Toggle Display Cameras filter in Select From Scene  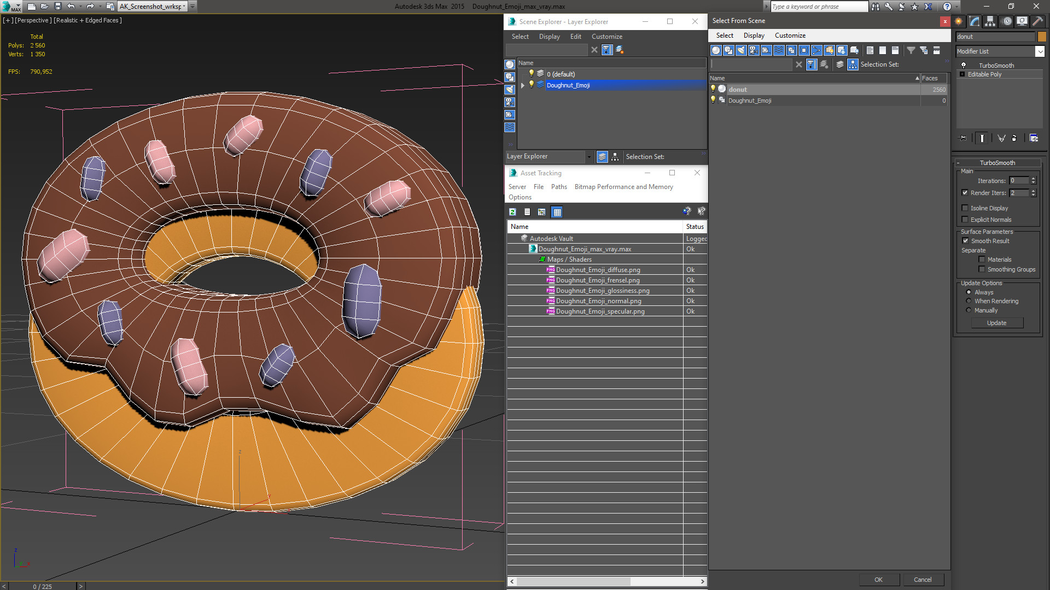(x=754, y=50)
